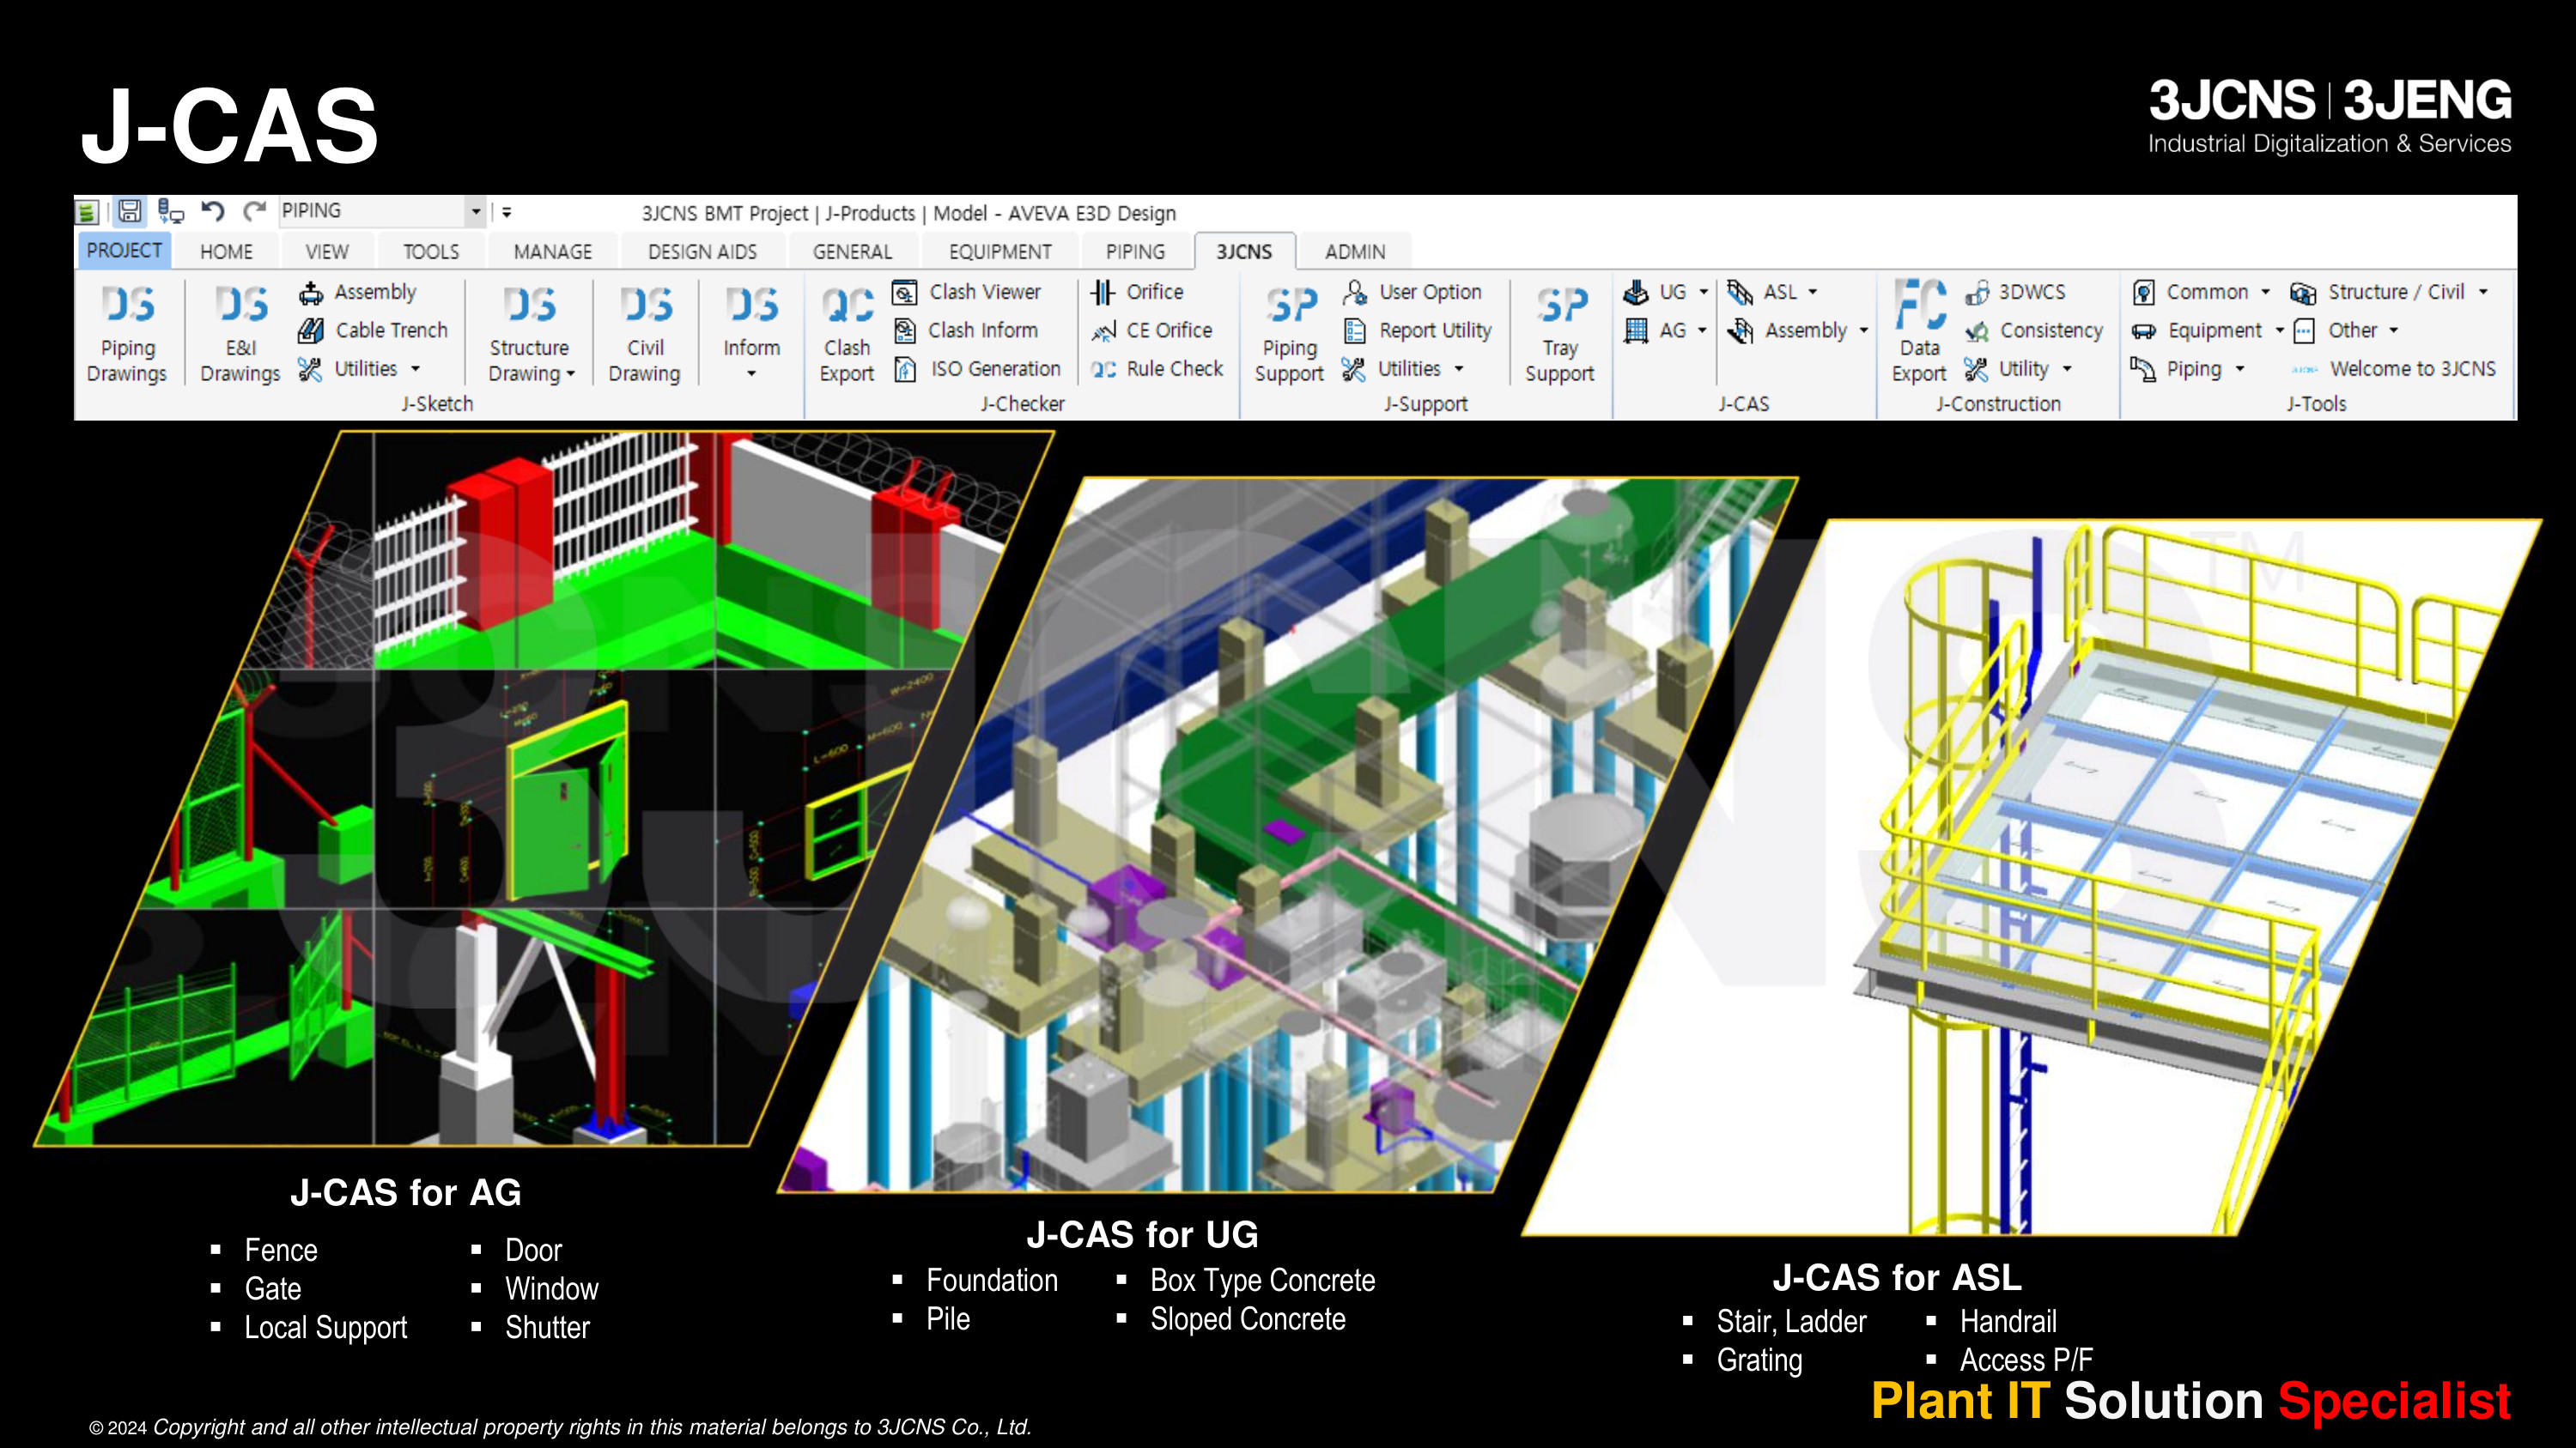
Task: Click the 'Access P/F' bullet text
Action: coord(2026,1360)
